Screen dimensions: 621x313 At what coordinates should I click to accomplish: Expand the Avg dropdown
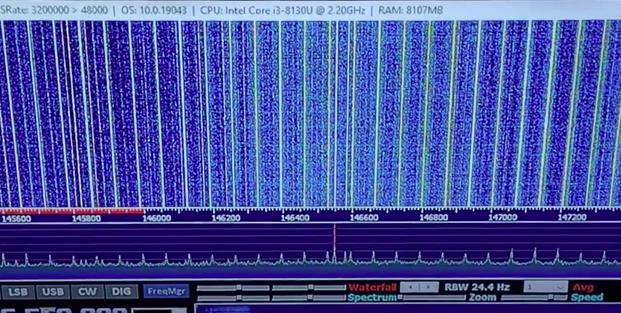pos(544,287)
